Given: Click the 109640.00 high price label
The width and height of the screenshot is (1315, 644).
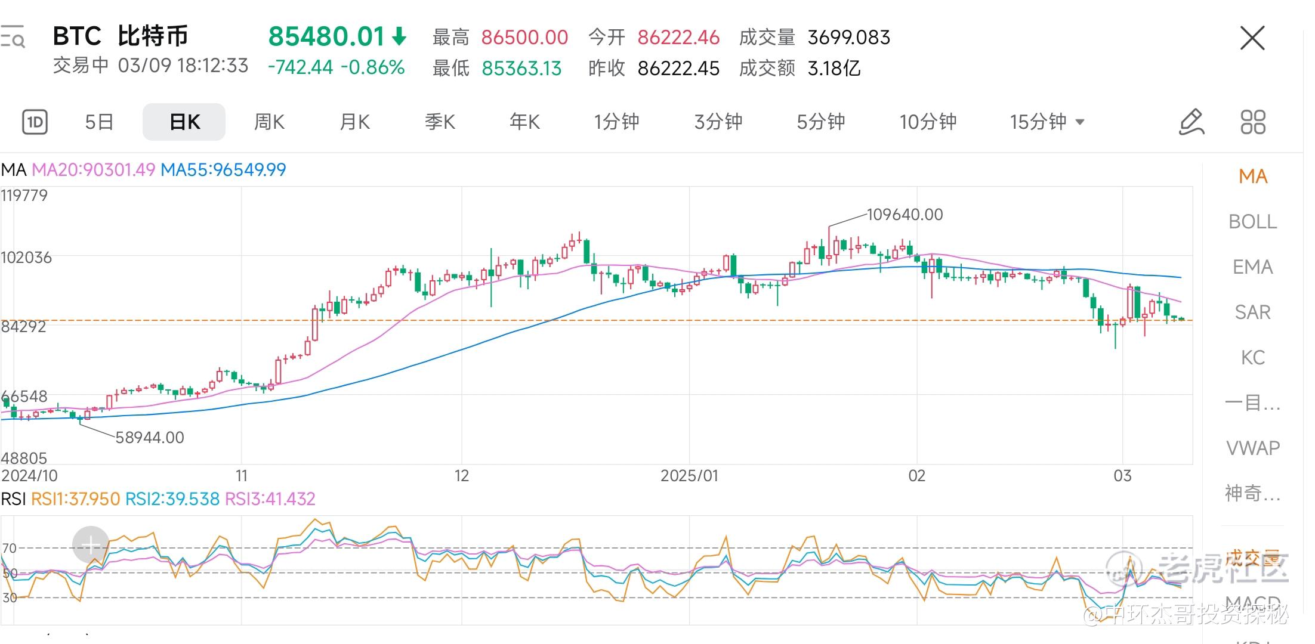Looking at the screenshot, I should coord(905,215).
